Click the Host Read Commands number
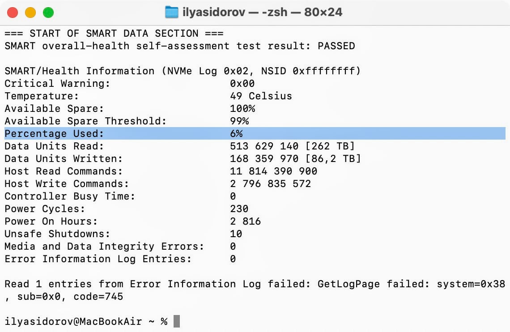Image resolution: width=510 pixels, height=332 pixels. pos(273,171)
